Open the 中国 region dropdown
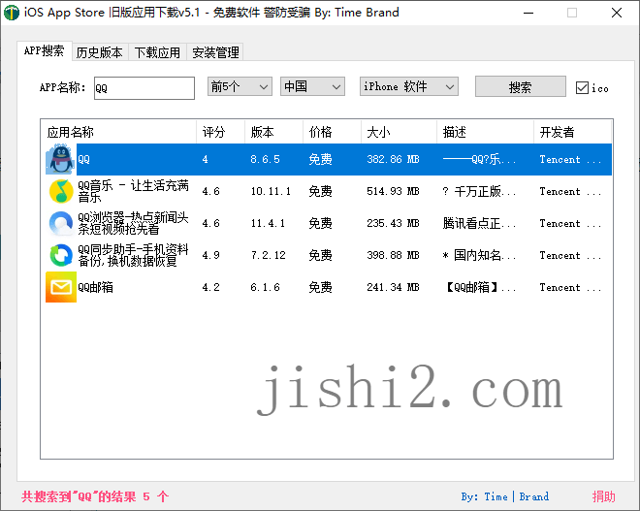This screenshot has width=640, height=511. point(312,86)
